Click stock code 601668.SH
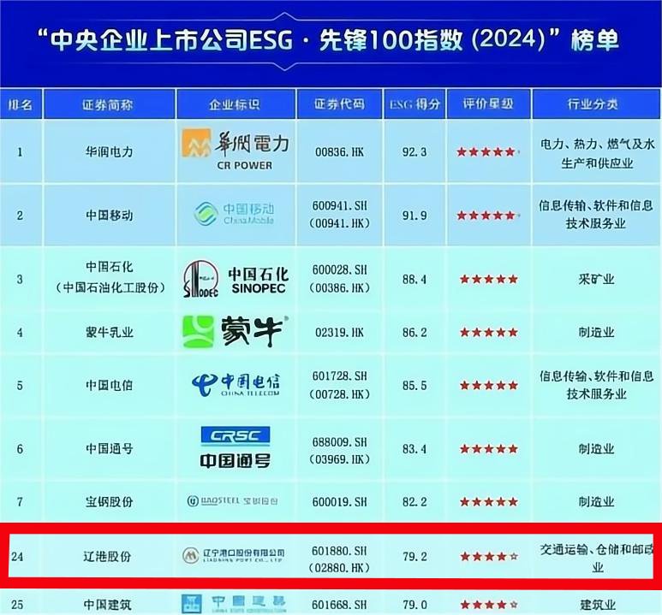The width and height of the screenshot is (662, 615). (339, 605)
